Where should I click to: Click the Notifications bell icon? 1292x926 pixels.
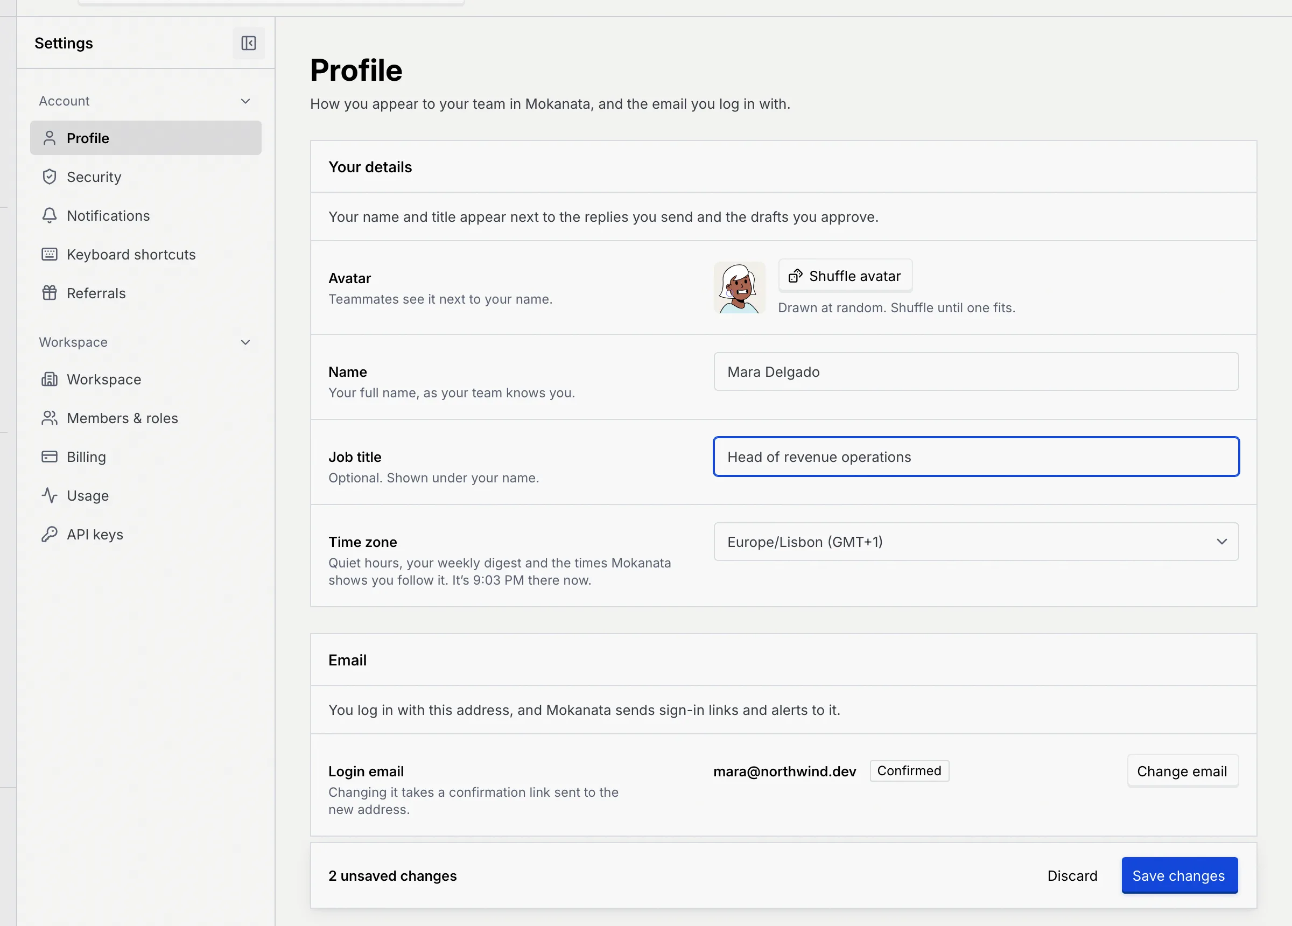pos(50,215)
